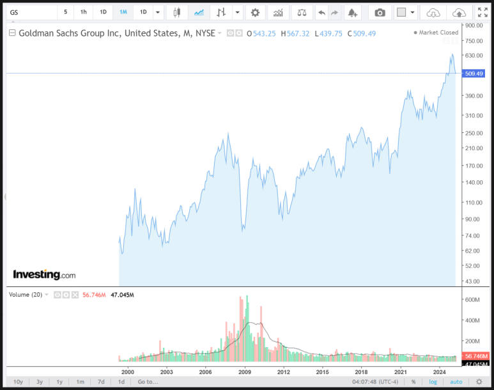Remove the Volume indicator with X icon
This screenshot has height=390, width=494.
(75, 295)
